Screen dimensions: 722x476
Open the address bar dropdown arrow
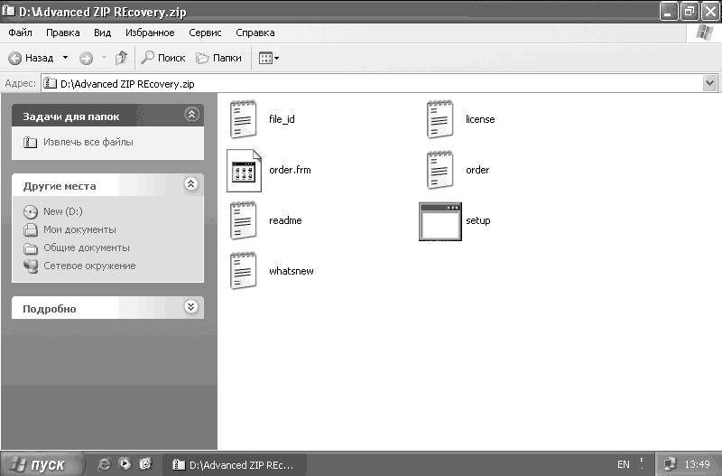[x=709, y=83]
